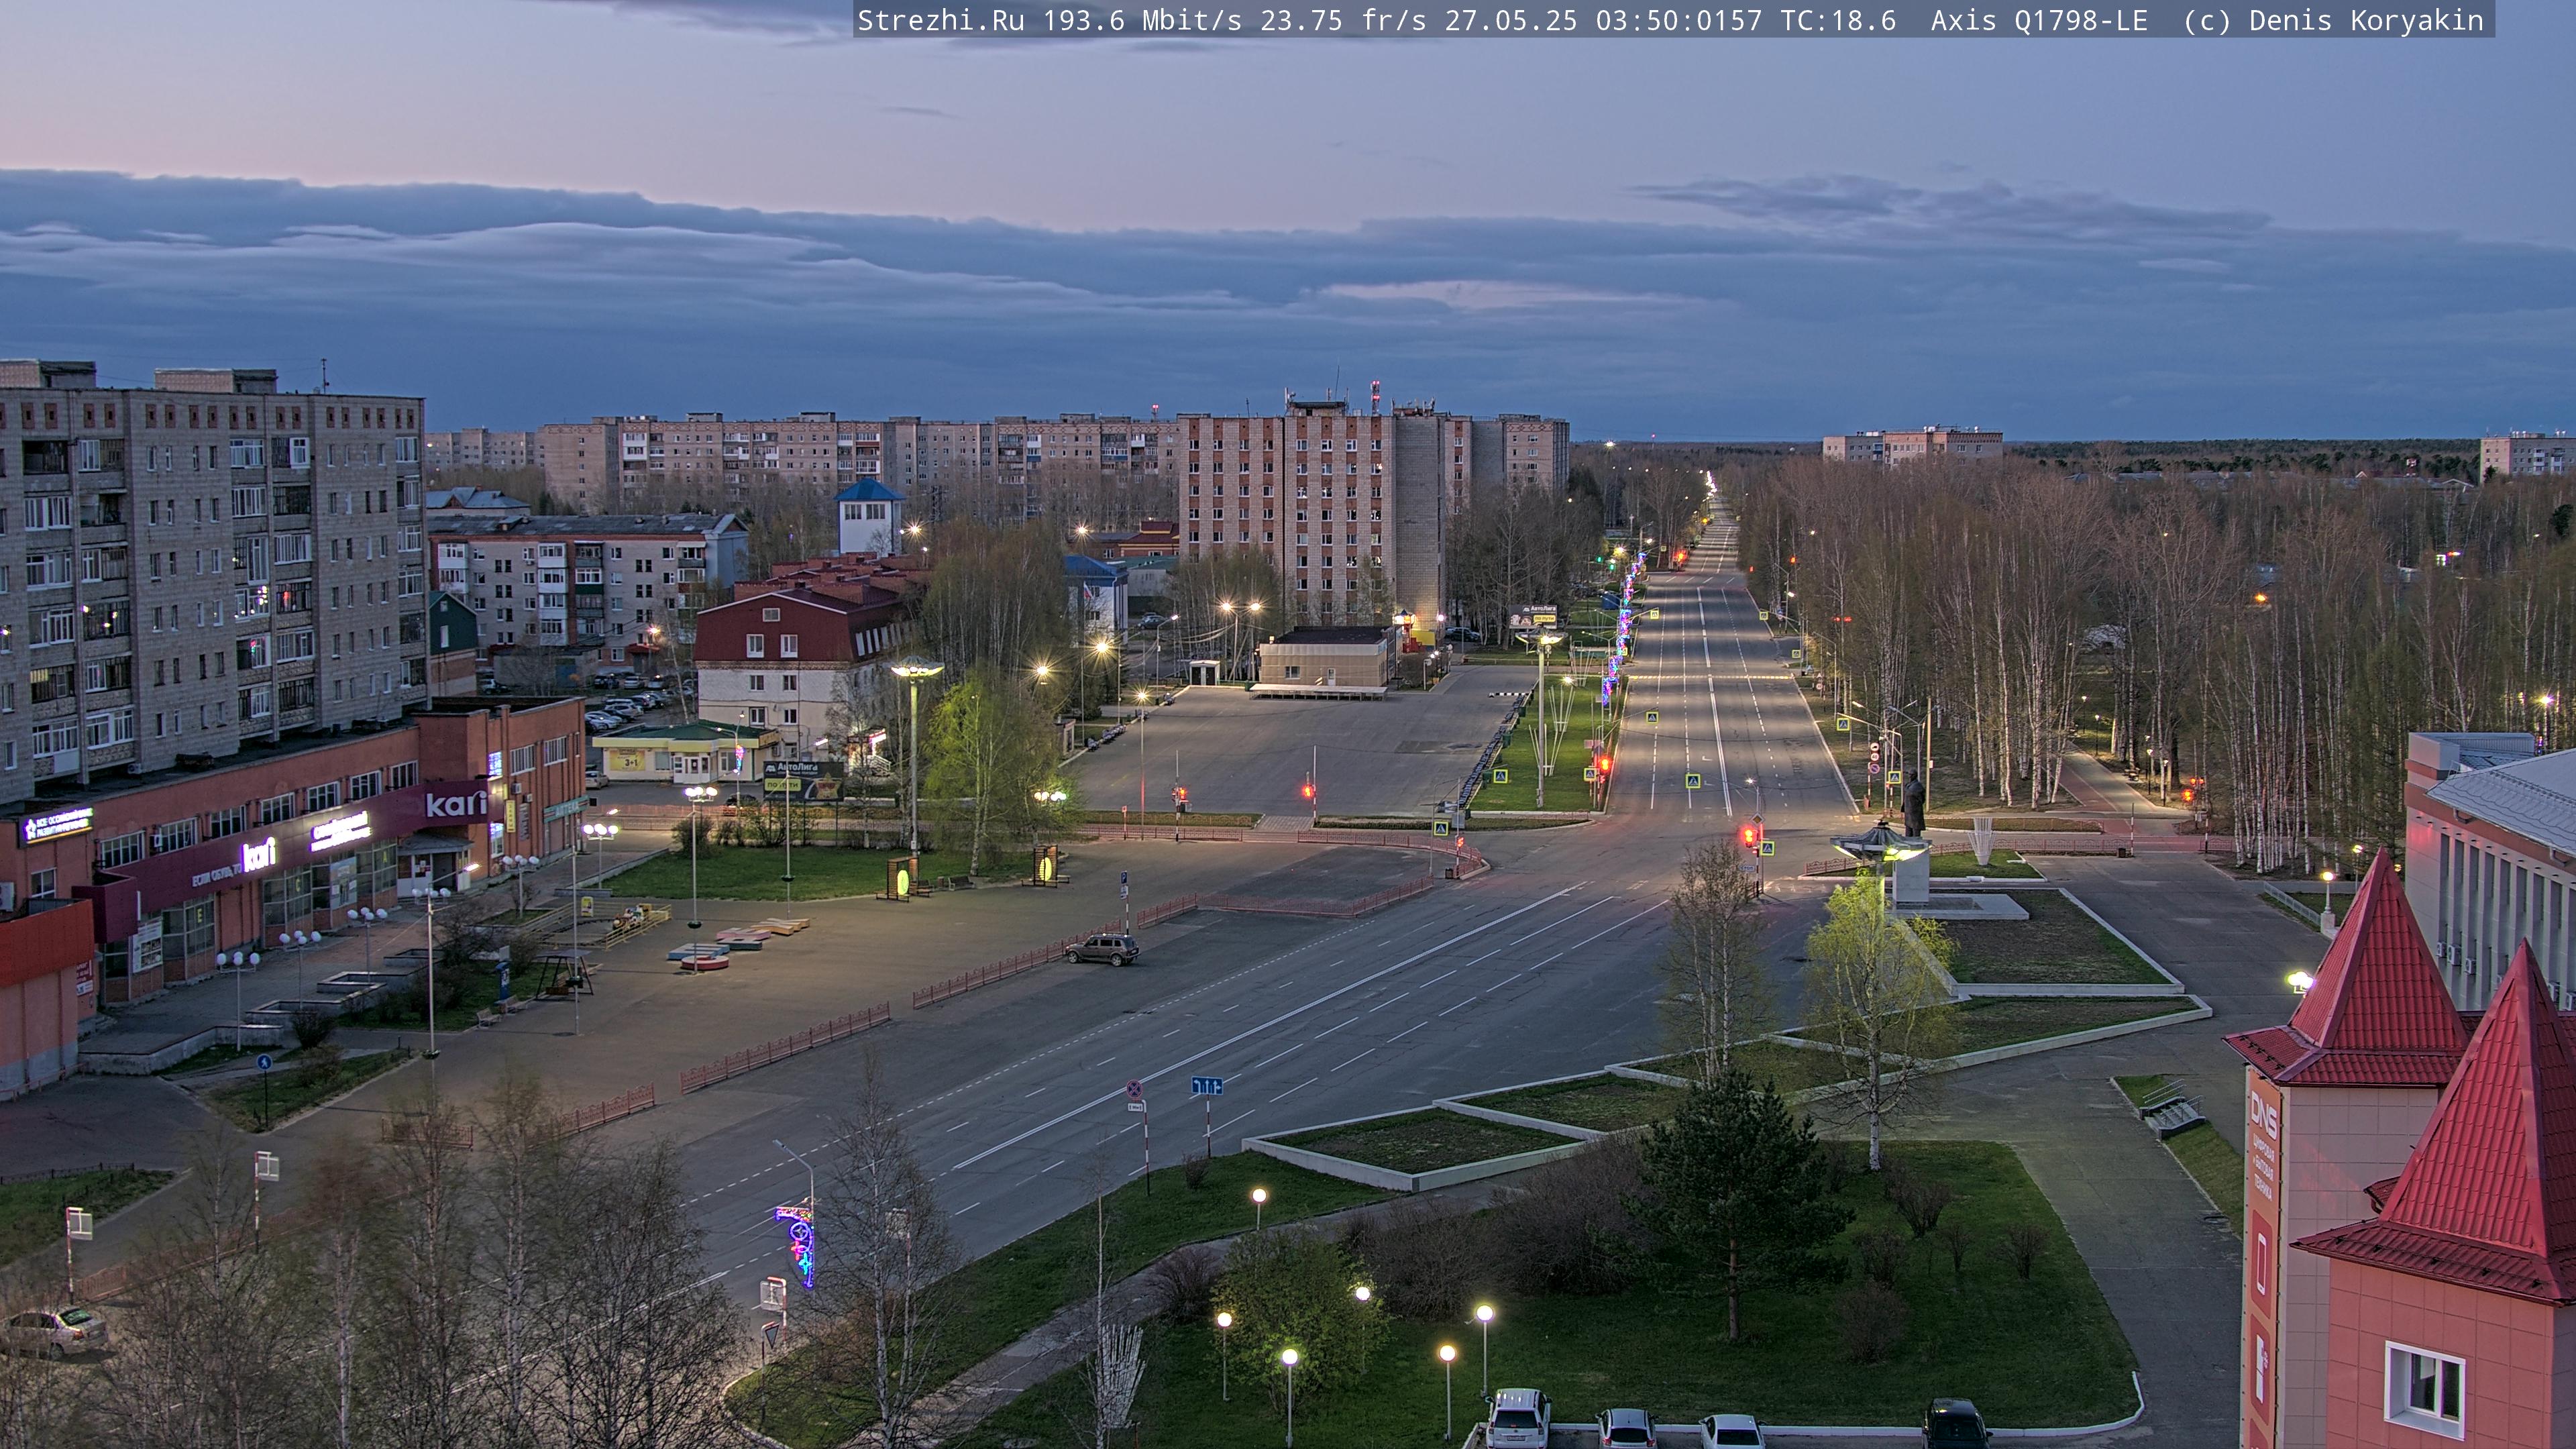Click the "TC:18.6" temperature readout
This screenshot has height=1449, width=2576.
coord(1838,21)
